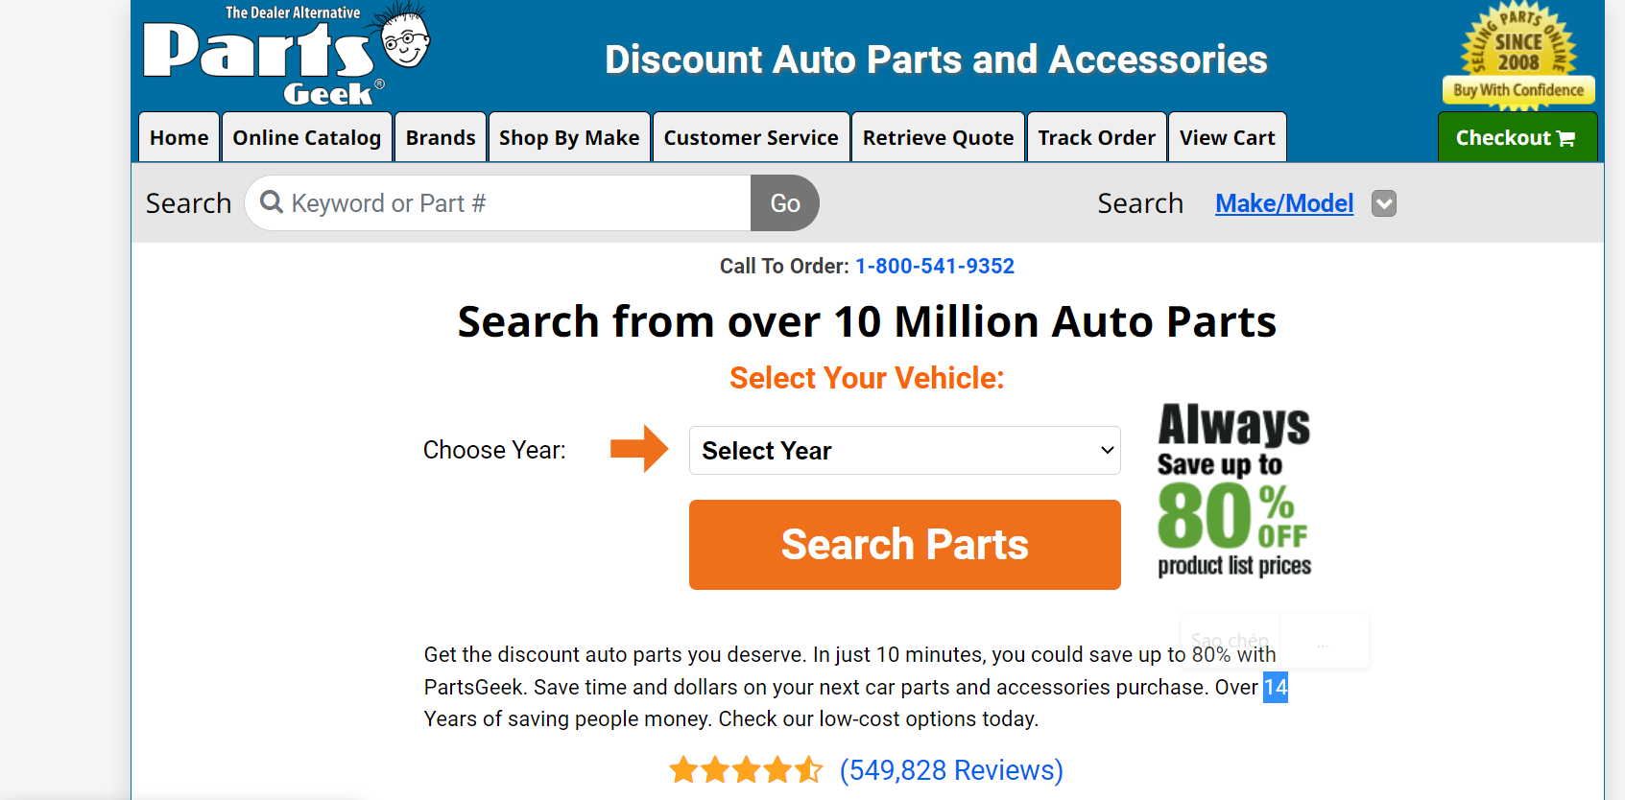The height and width of the screenshot is (800, 1625).
Task: Click the Selling Parts Online Since 2008 badge
Action: (x=1518, y=55)
